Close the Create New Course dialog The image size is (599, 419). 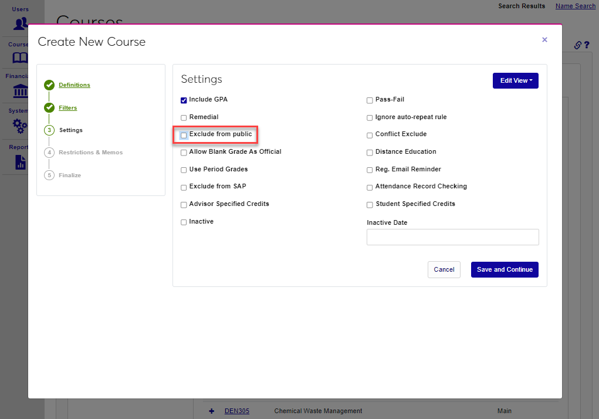click(544, 40)
